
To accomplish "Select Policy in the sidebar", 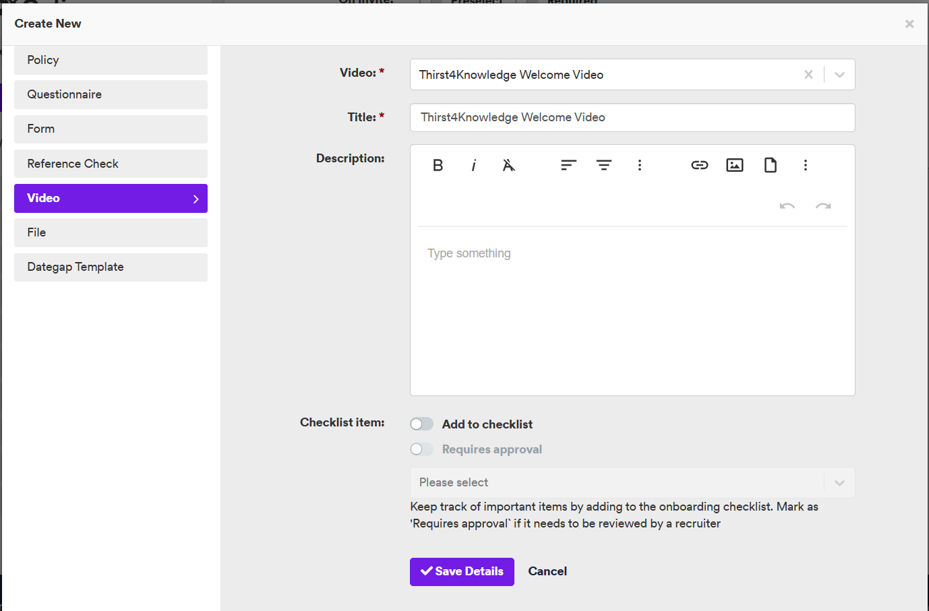I will [111, 60].
